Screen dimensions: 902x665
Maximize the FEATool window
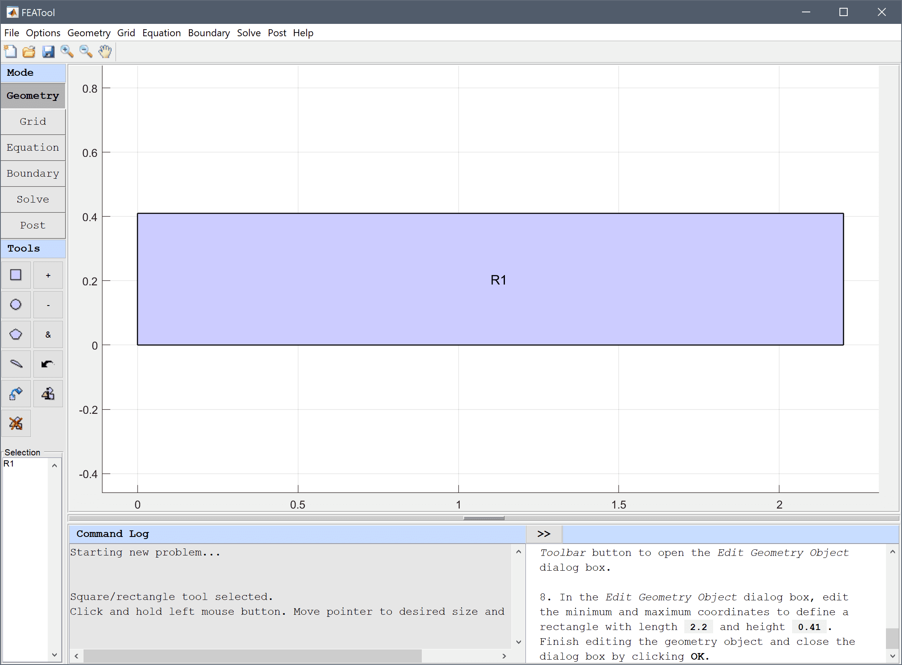[844, 12]
